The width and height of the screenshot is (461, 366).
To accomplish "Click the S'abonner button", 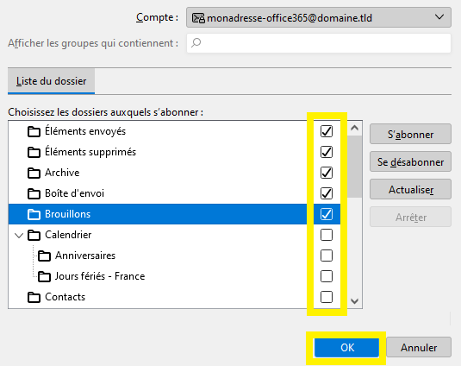I will (410, 135).
